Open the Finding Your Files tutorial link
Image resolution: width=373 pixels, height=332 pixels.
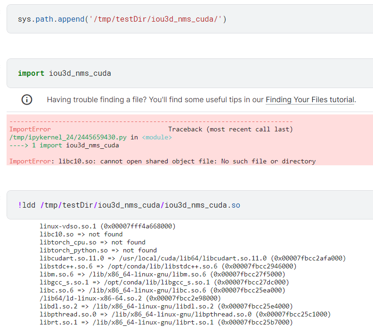pyautogui.click(x=309, y=100)
